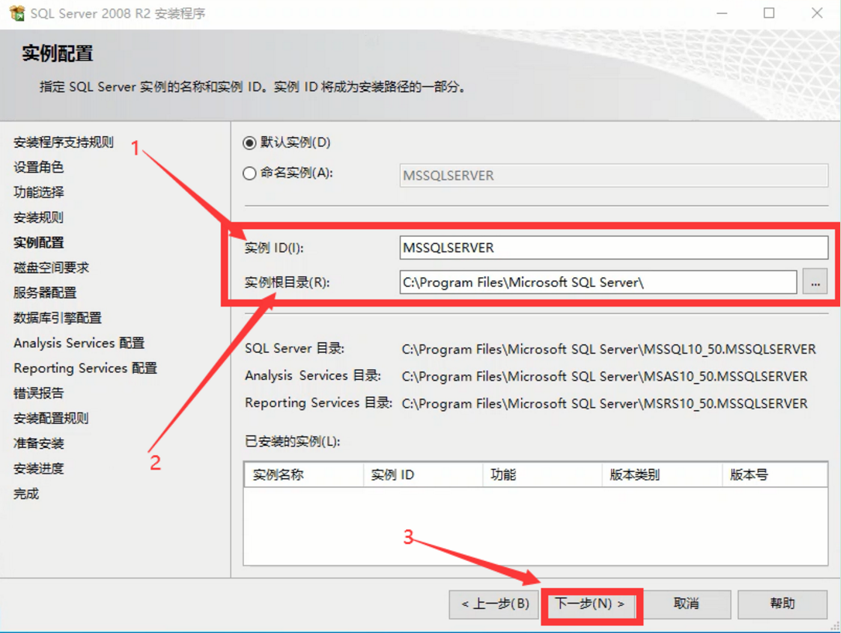Click the 实例 ID input field
Image resolution: width=841 pixels, height=633 pixels.
(613, 248)
